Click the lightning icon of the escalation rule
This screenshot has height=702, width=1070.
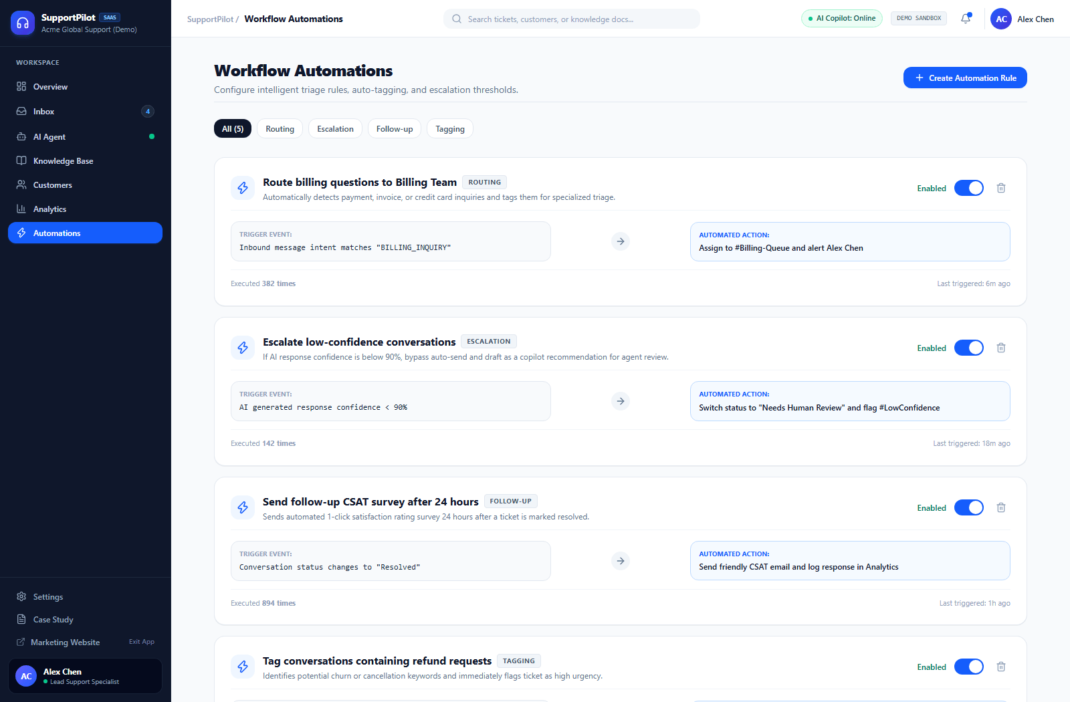click(x=243, y=348)
